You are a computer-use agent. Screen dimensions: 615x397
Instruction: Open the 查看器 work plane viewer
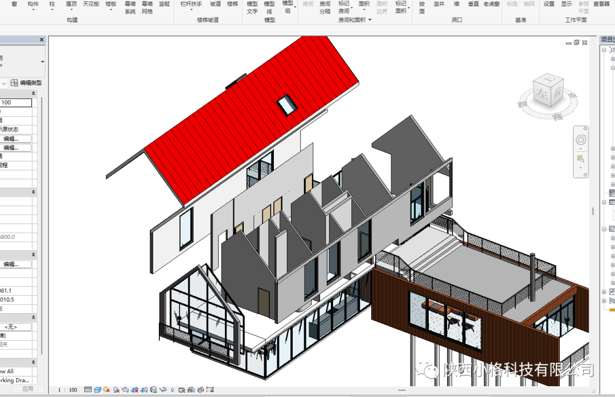point(601,4)
